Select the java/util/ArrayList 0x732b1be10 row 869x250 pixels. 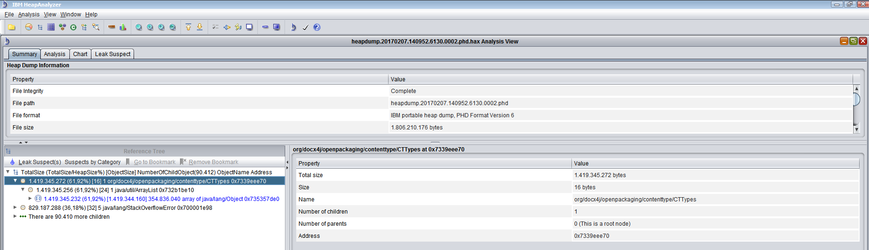(111, 190)
